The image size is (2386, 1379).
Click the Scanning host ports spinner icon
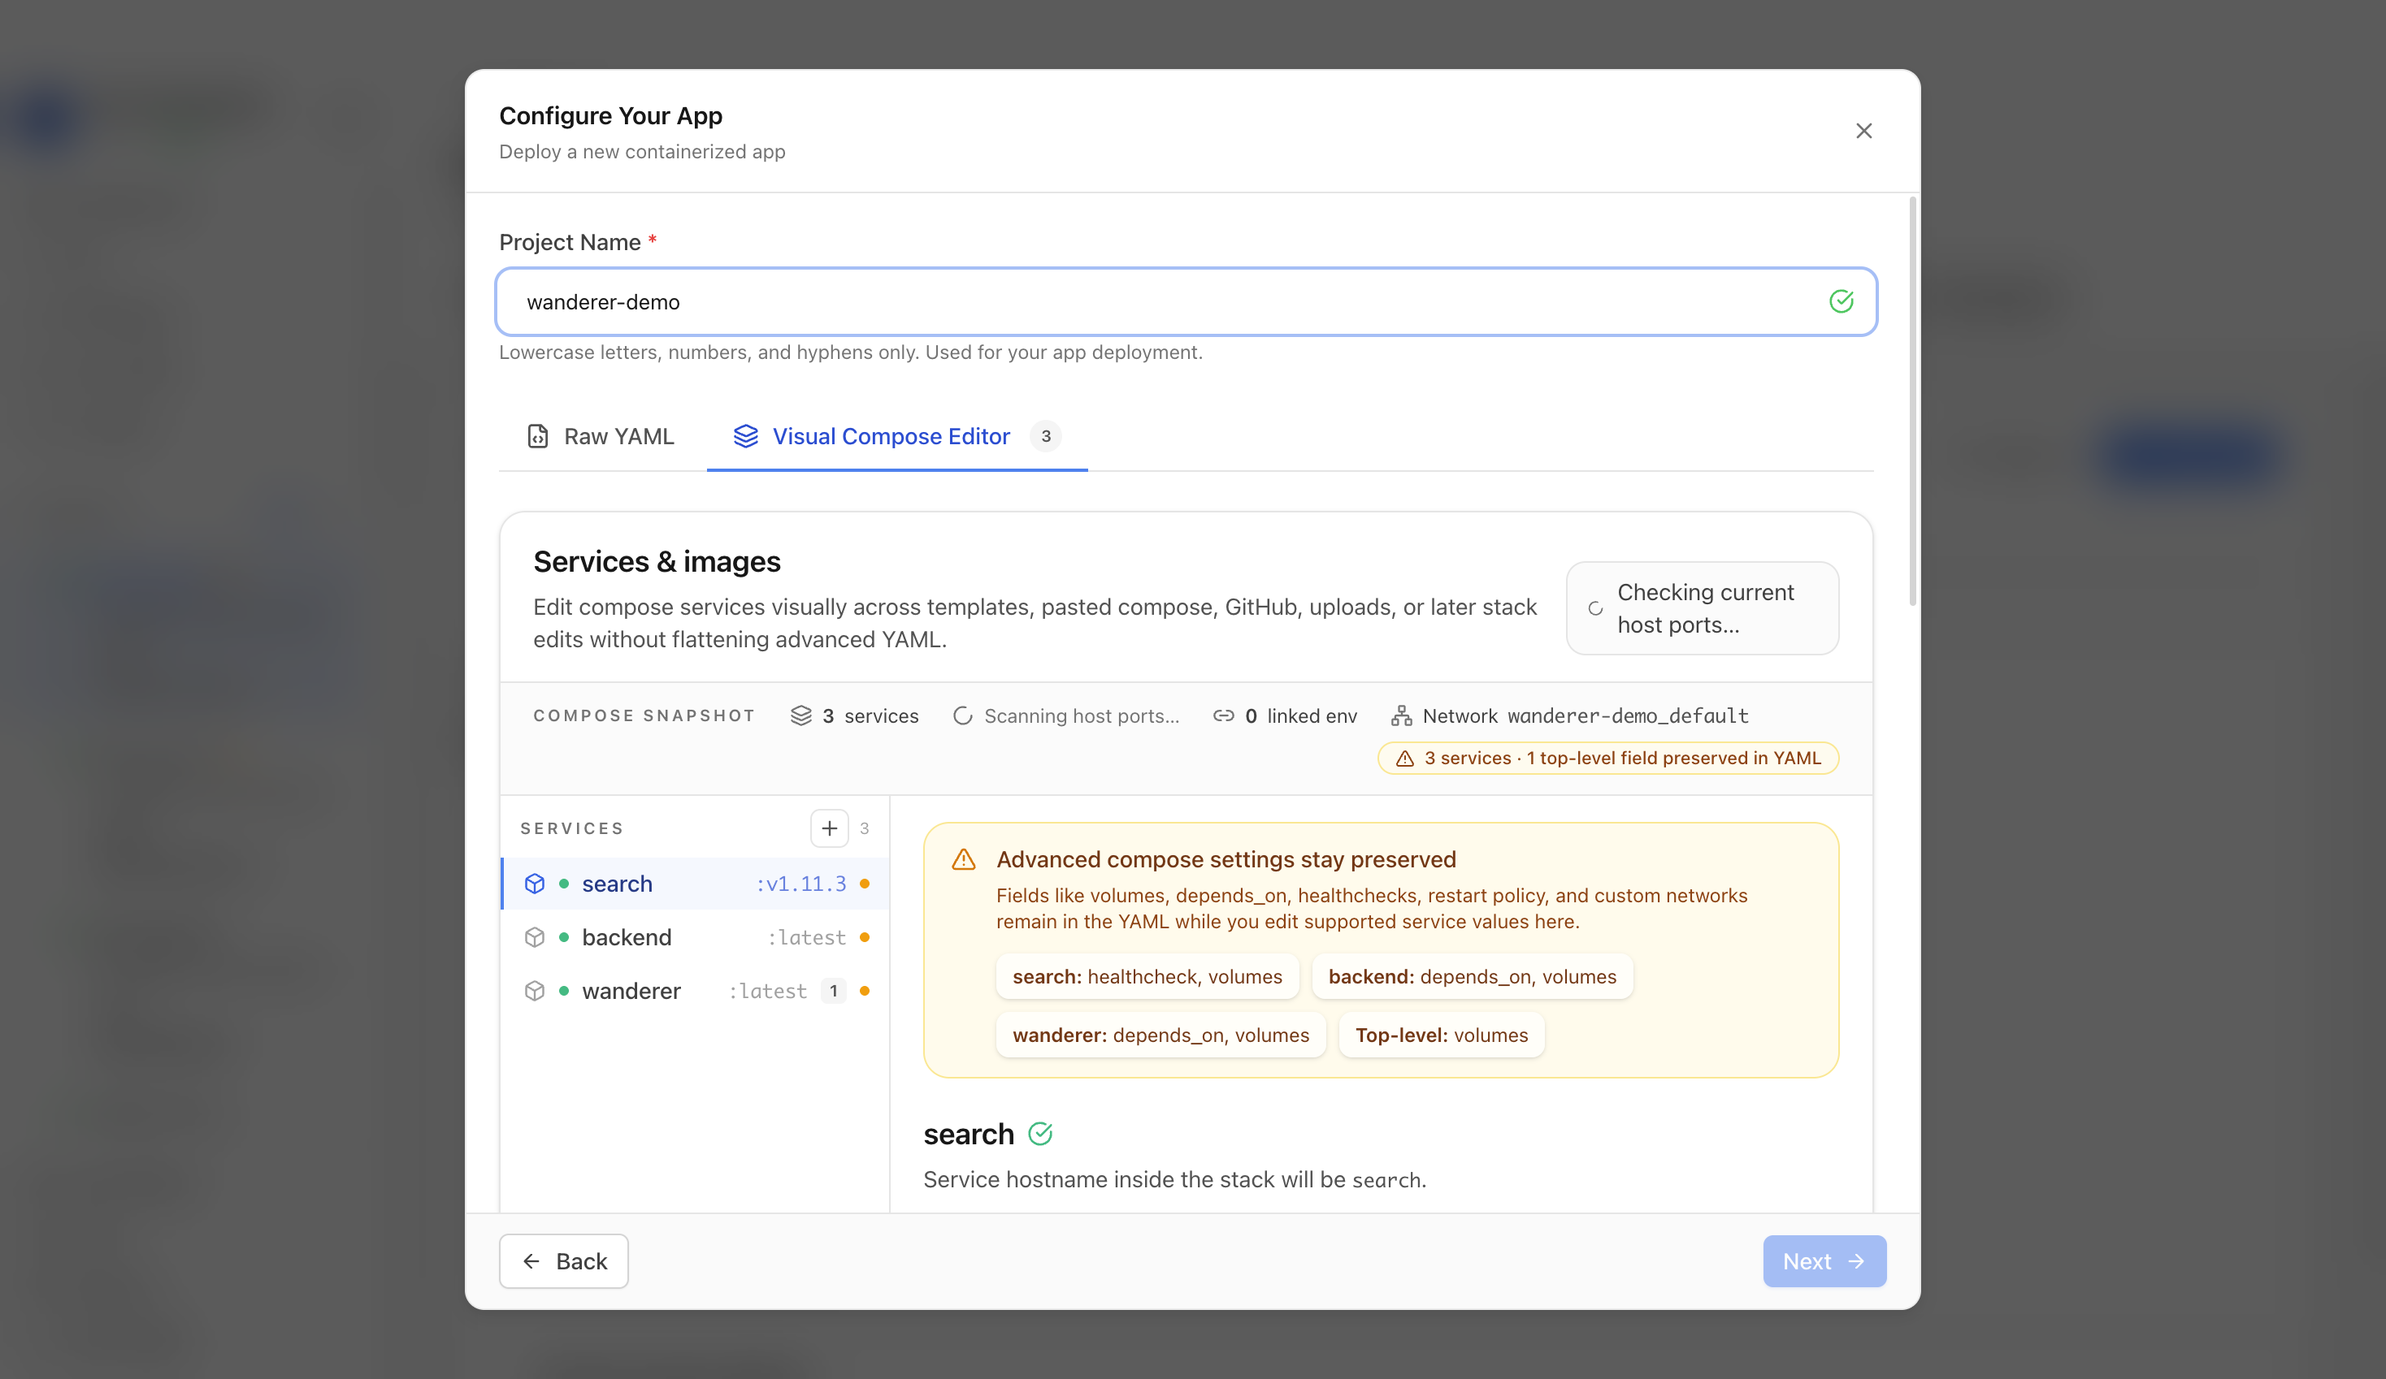click(x=962, y=715)
